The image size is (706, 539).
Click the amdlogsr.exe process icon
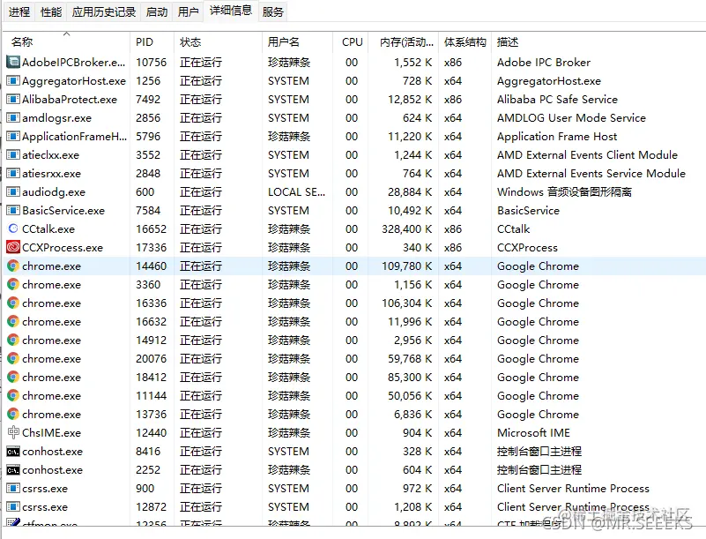pos(13,117)
